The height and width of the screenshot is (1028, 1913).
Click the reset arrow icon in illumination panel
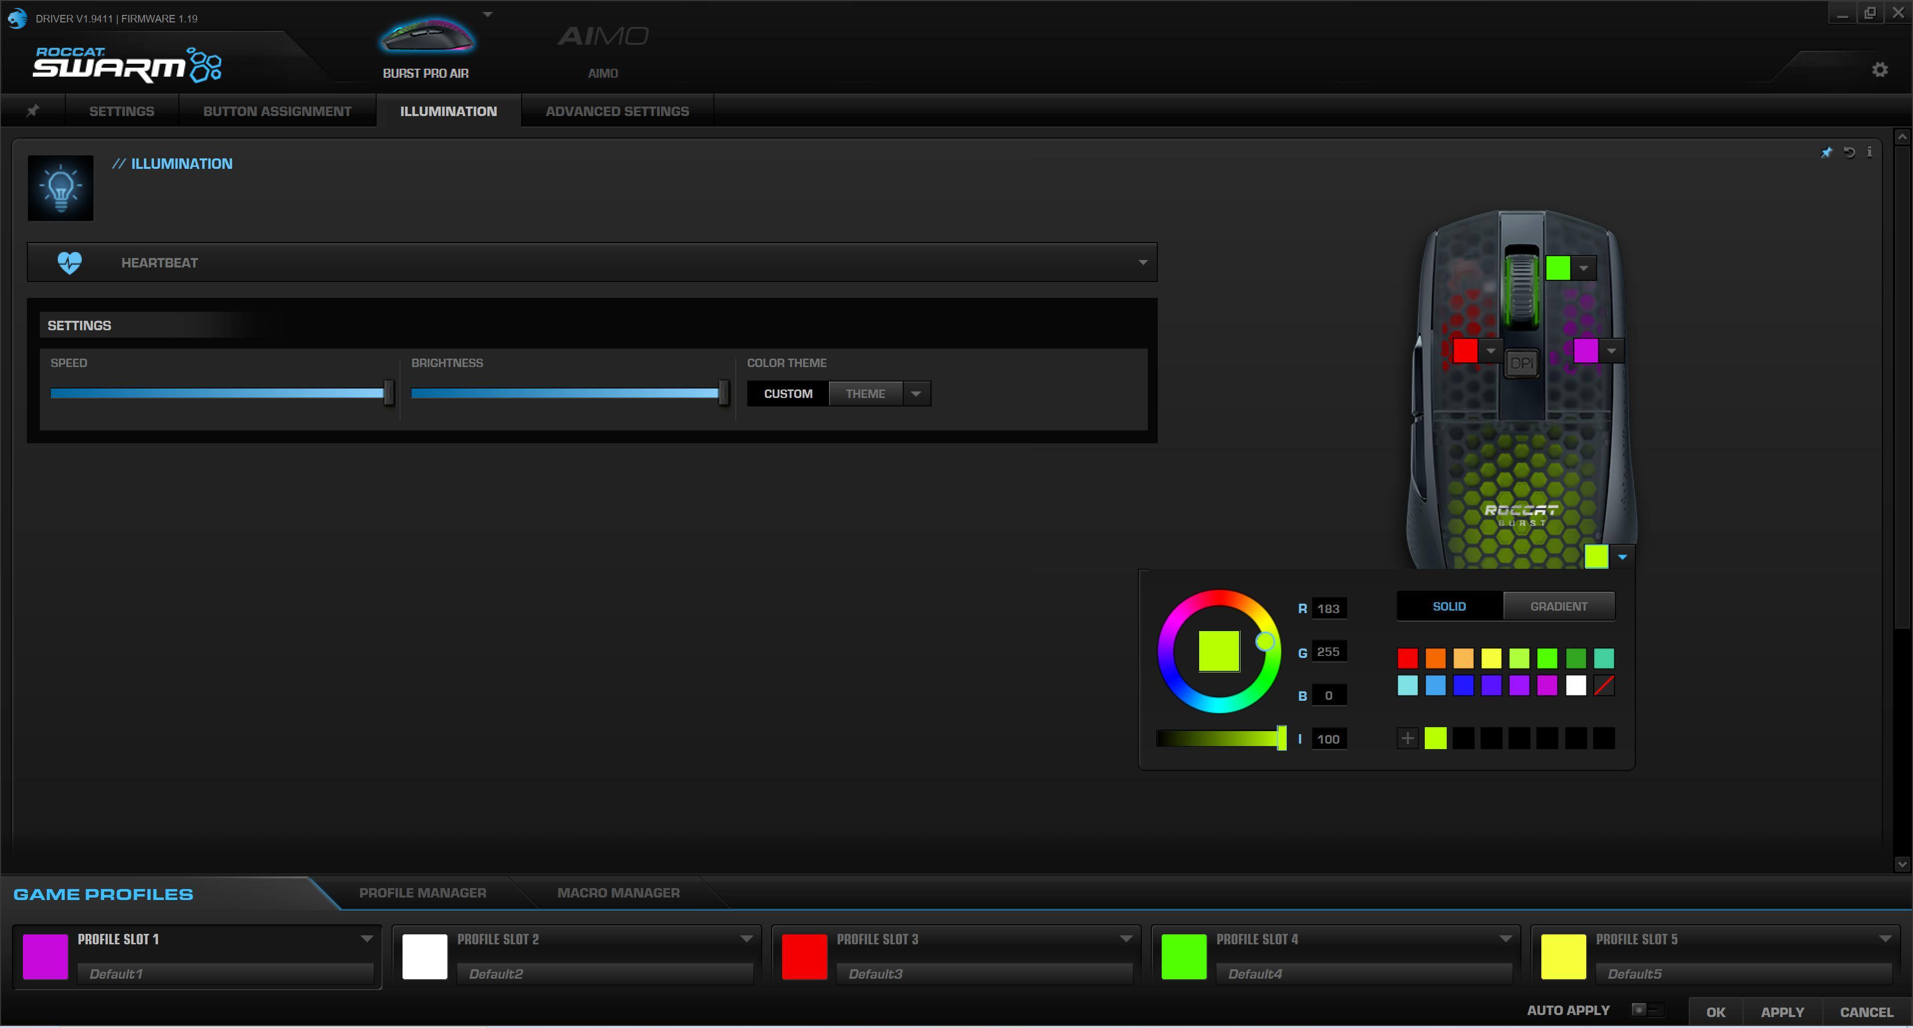[x=1849, y=153]
